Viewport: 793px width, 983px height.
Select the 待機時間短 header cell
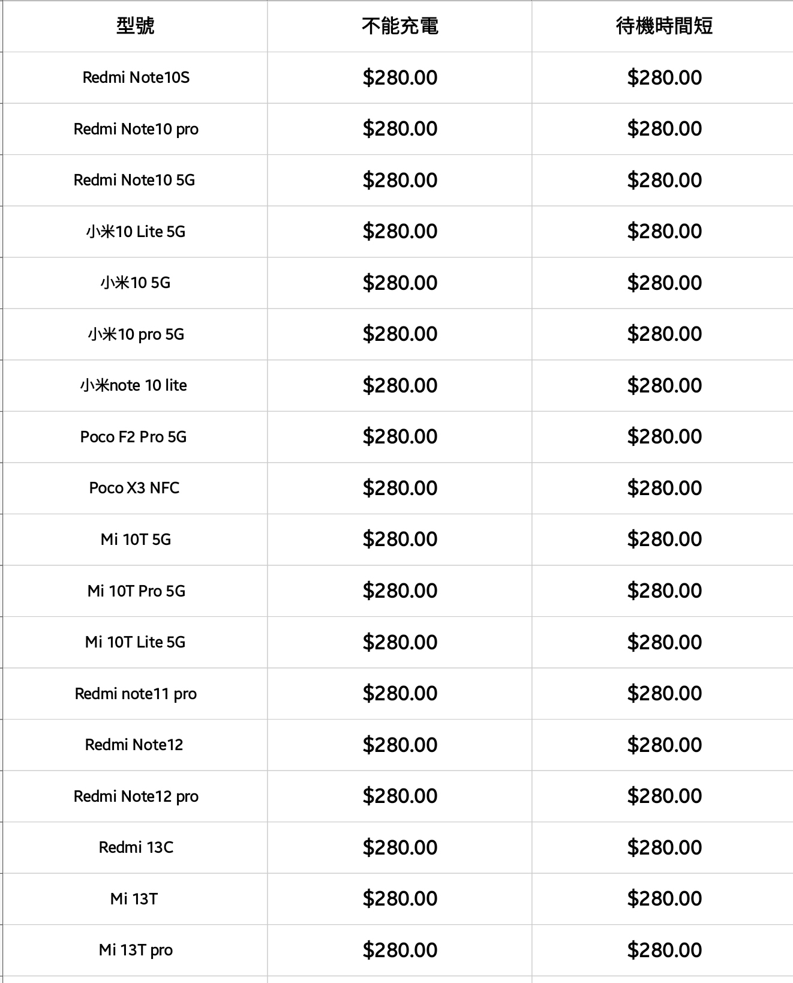click(x=664, y=26)
